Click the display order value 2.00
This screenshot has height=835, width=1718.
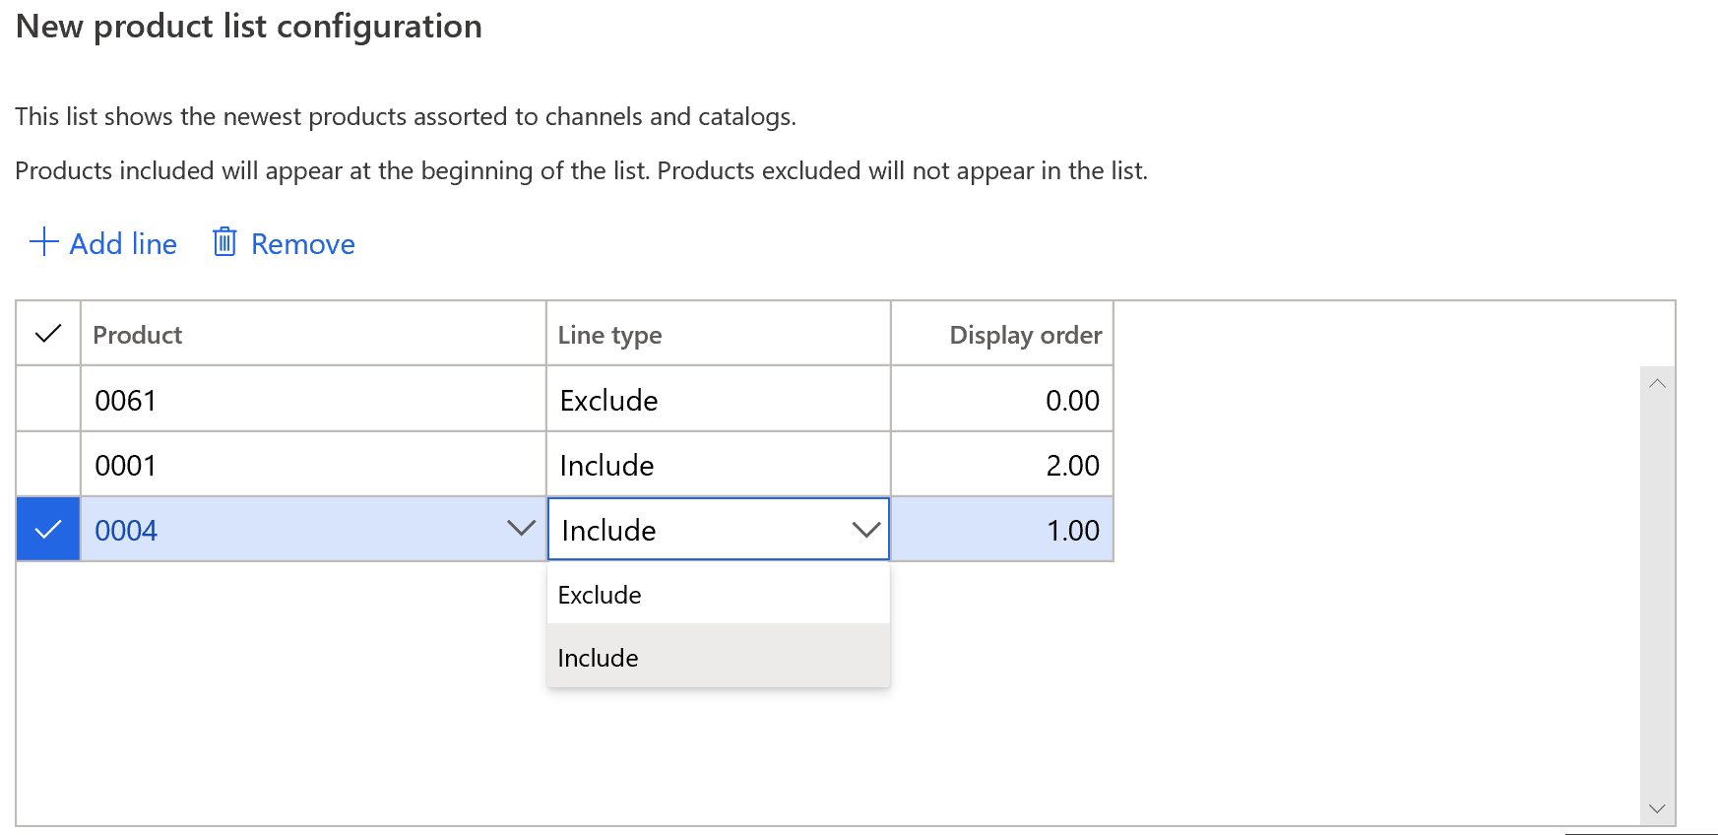click(1072, 466)
